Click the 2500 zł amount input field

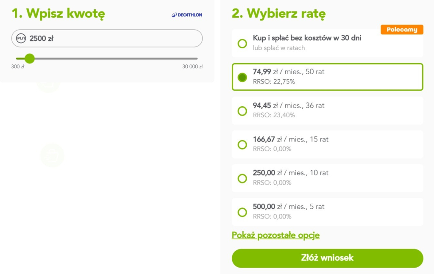(106, 38)
